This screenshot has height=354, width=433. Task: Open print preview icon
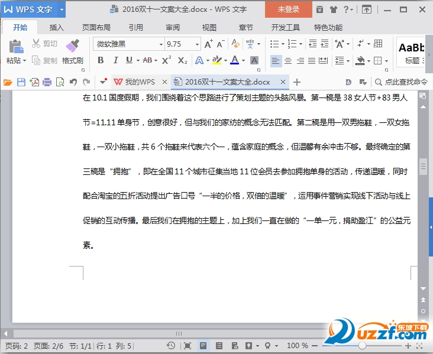coord(60,82)
